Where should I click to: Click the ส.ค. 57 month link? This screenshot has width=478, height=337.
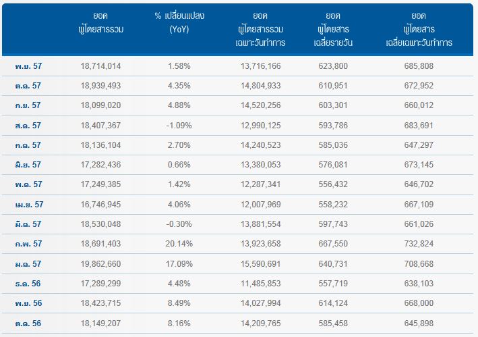tap(28, 125)
